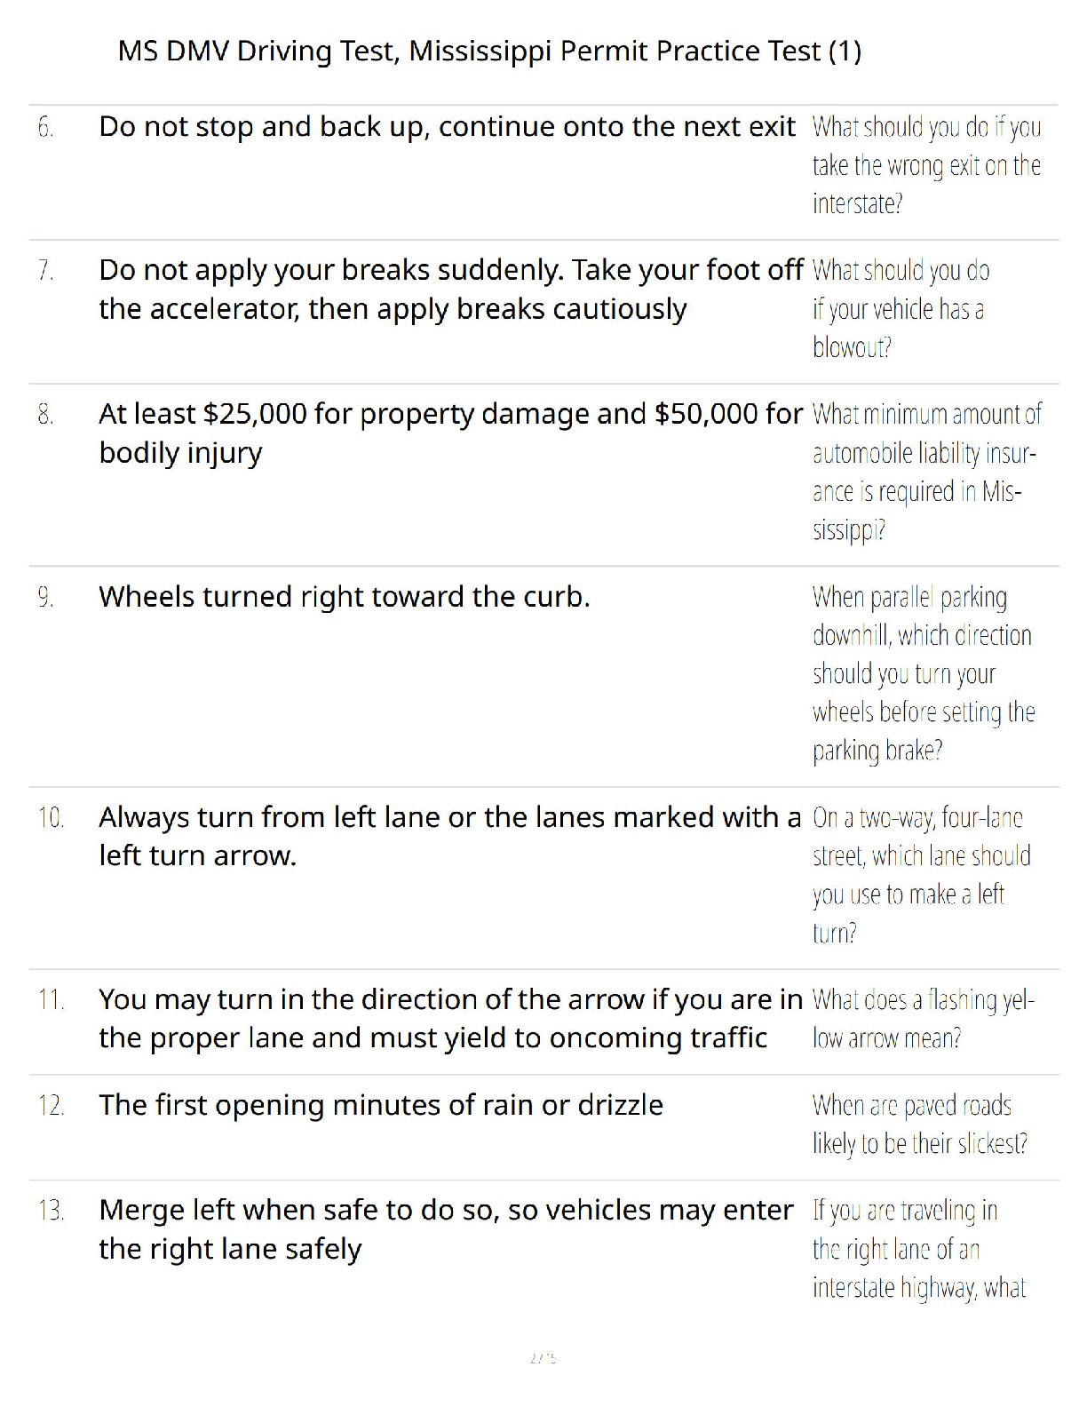Image resolution: width=1087 pixels, height=1407 pixels.
Task: Click the blowout braking answer text
Action: pyautogui.click(x=450, y=290)
